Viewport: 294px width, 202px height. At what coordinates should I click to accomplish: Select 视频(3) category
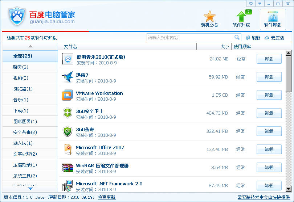point(30,78)
